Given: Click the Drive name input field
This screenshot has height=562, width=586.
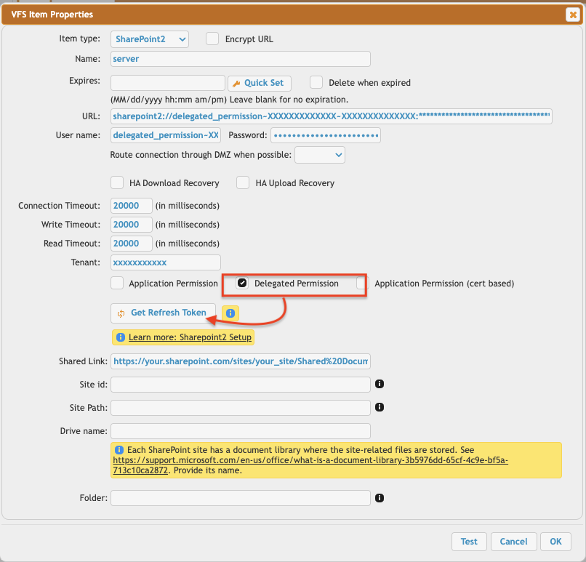Looking at the screenshot, I should coord(241,432).
